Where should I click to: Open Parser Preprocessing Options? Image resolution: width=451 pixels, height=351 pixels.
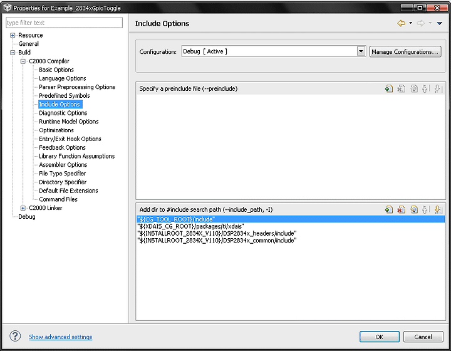coord(77,87)
